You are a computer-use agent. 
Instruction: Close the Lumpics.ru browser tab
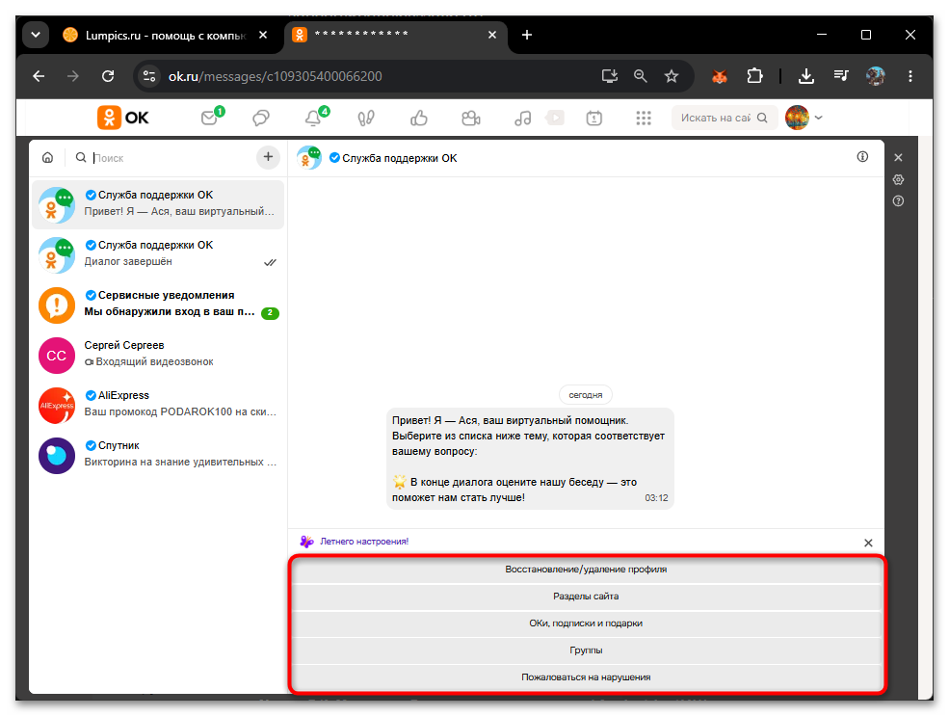point(263,35)
